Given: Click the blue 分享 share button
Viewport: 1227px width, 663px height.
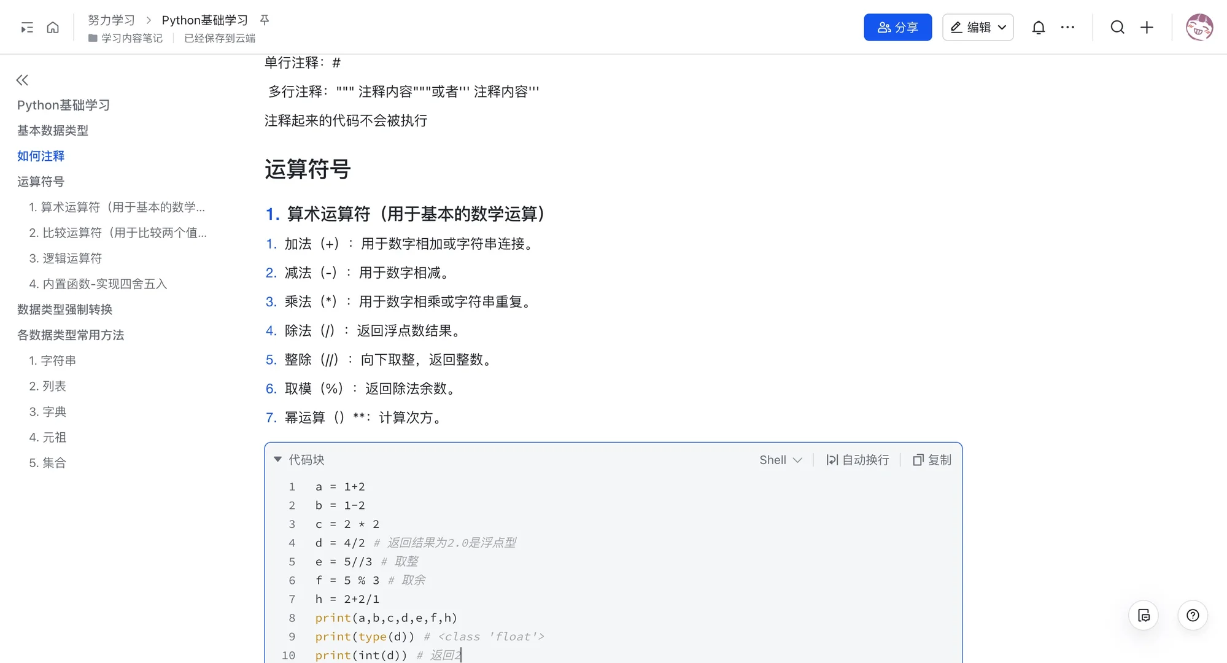Looking at the screenshot, I should coord(897,27).
